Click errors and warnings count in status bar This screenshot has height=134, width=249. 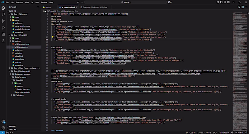tap(9, 132)
